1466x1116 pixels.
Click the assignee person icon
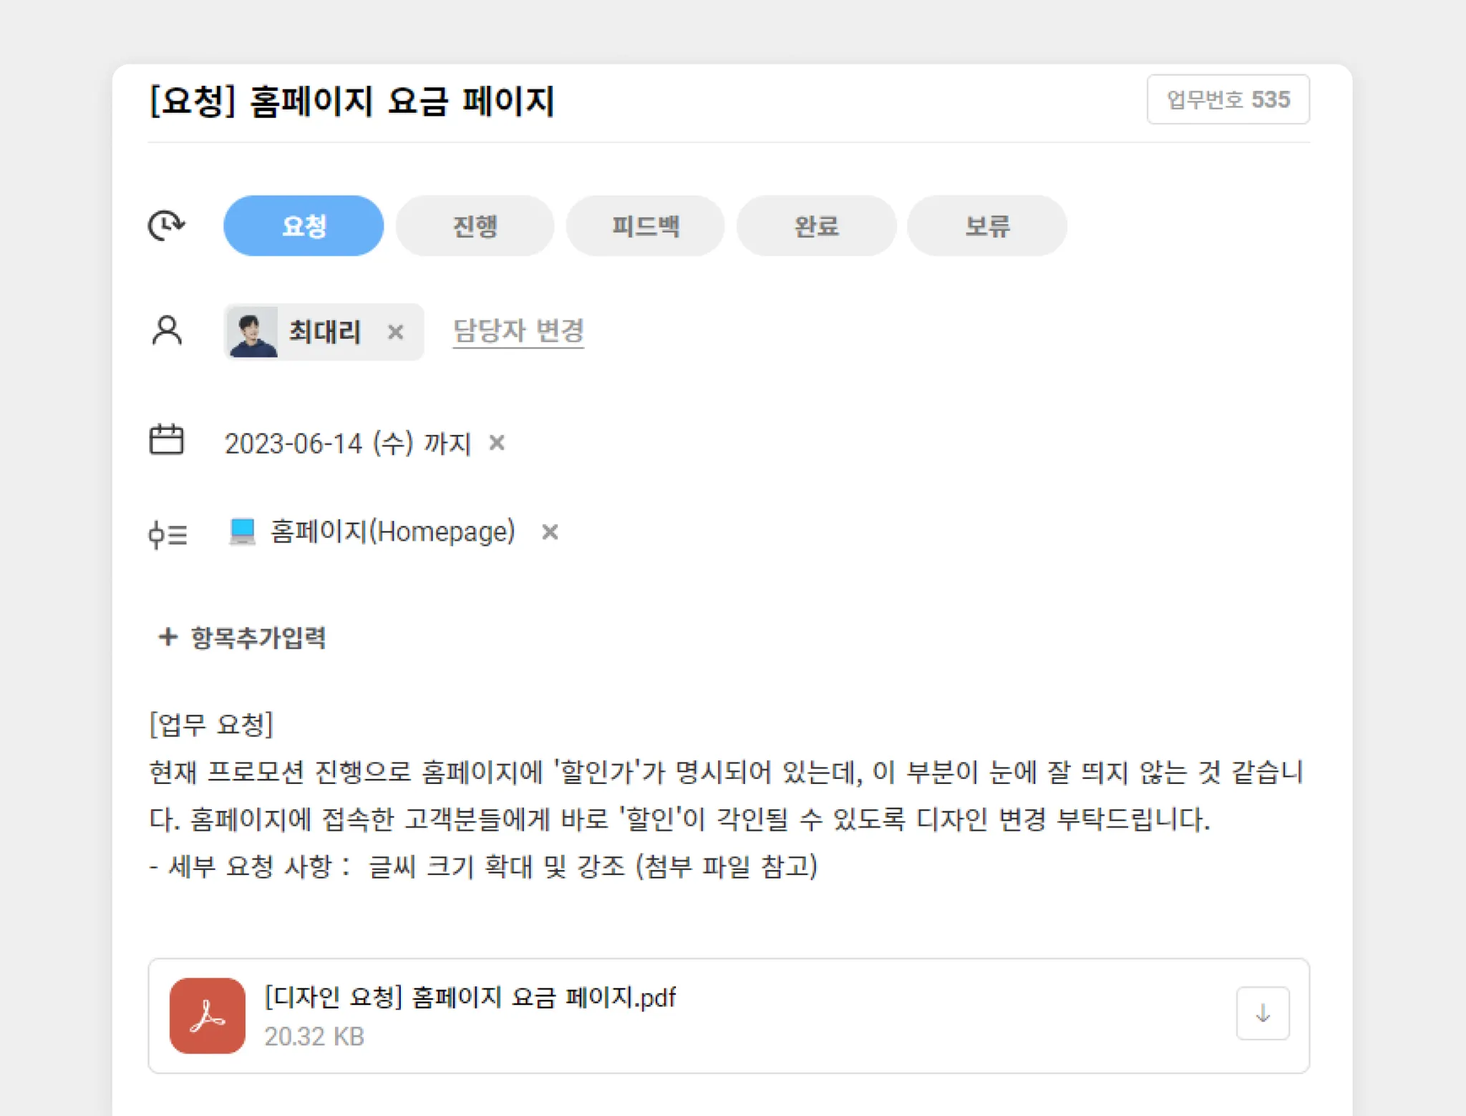[x=167, y=331]
